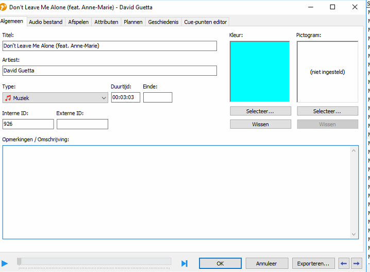The height and width of the screenshot is (272, 370).
Task: View the Geschiedenis tab
Action: (163, 22)
